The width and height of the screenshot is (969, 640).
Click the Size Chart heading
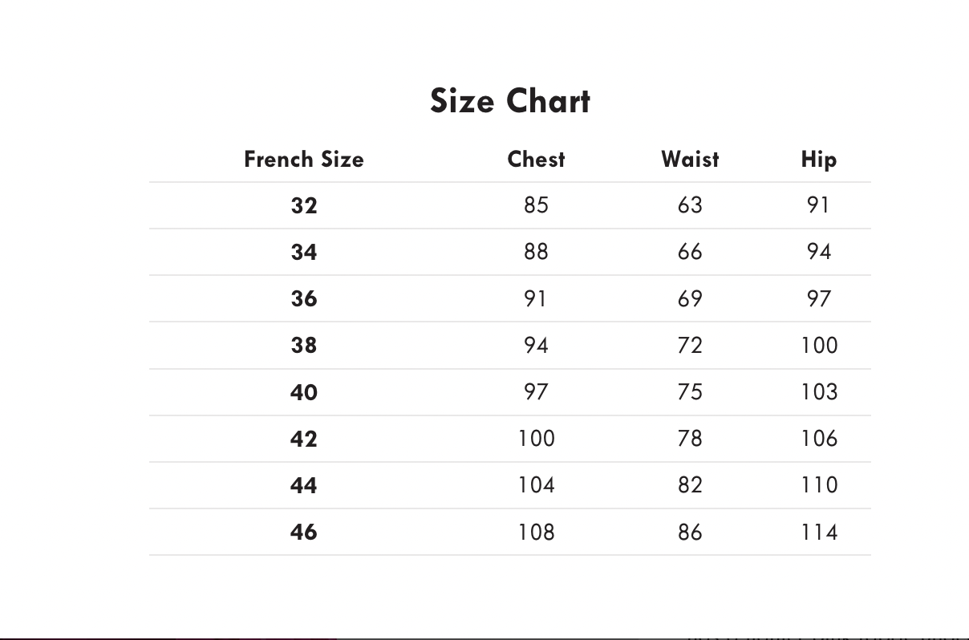[510, 101]
